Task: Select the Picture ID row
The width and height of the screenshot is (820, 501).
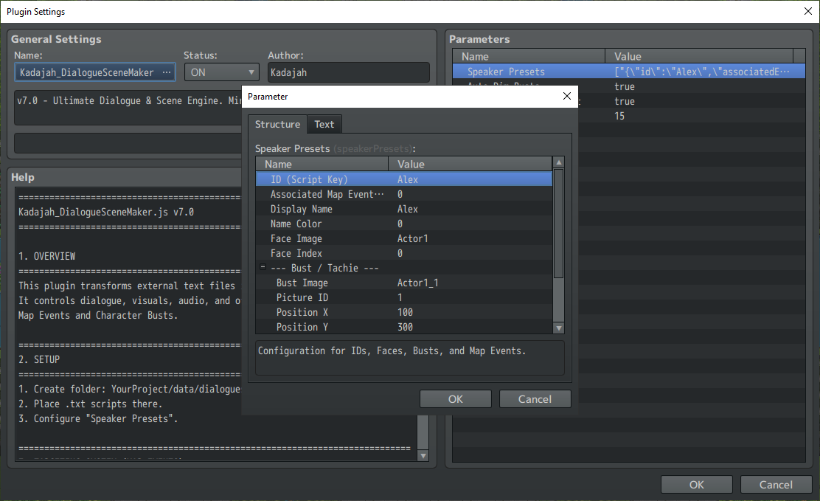Action: click(x=403, y=297)
